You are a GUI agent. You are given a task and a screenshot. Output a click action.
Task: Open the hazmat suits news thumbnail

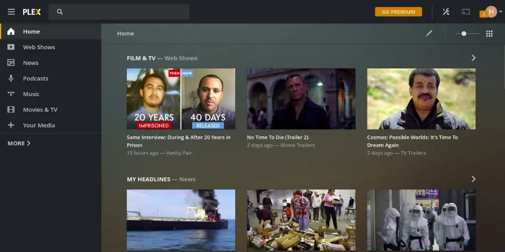pos(421,220)
